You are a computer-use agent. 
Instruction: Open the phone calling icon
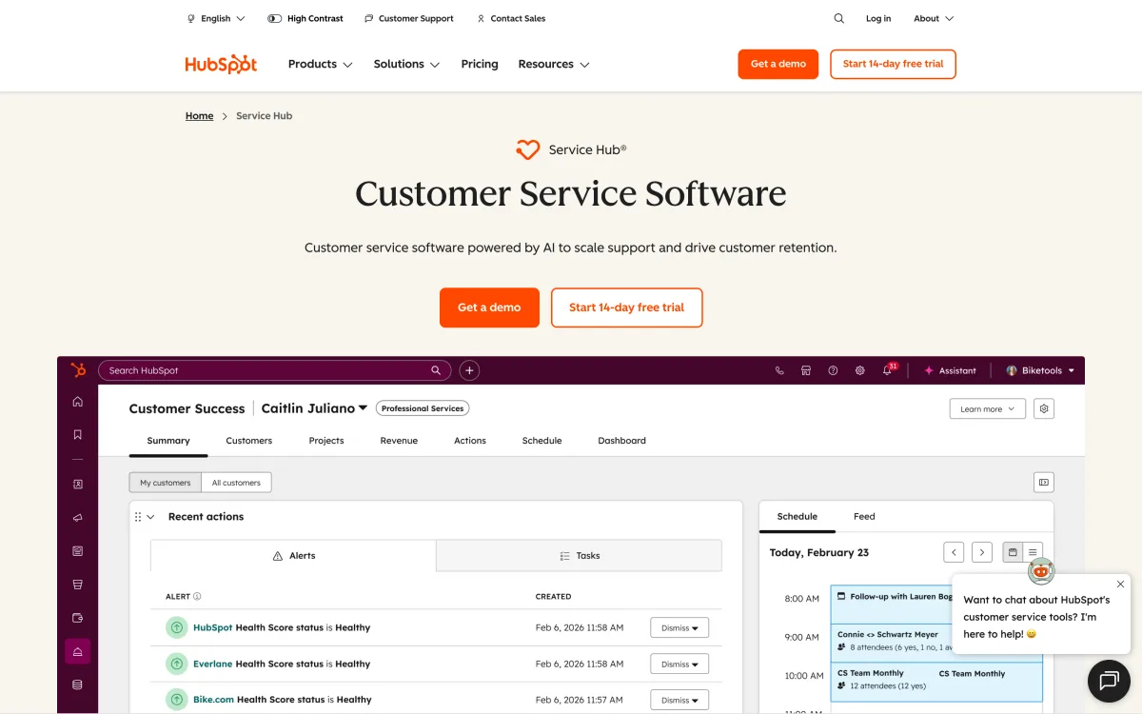click(x=779, y=370)
